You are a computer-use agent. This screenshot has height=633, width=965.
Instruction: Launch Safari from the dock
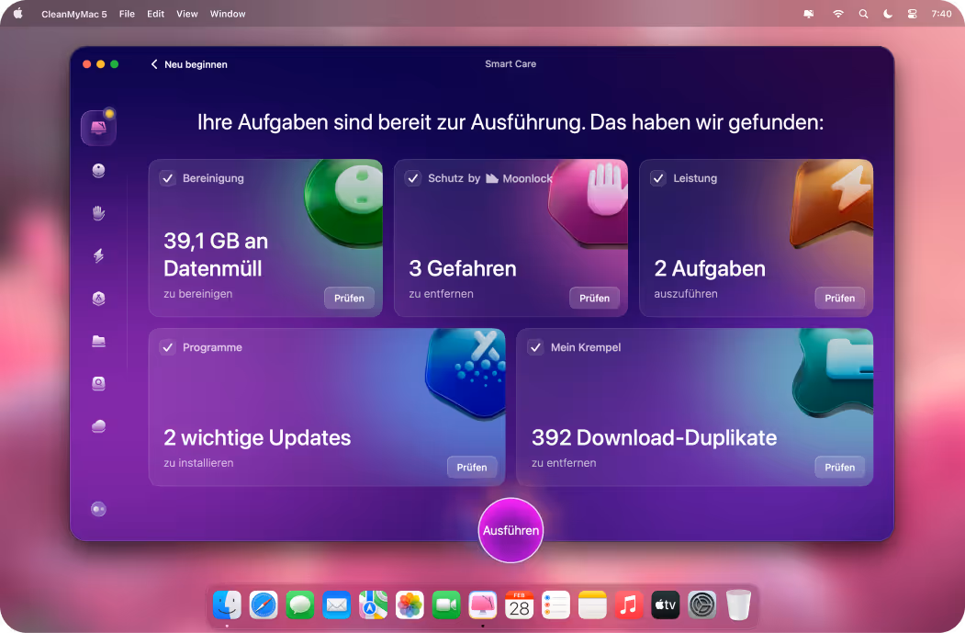coord(264,605)
